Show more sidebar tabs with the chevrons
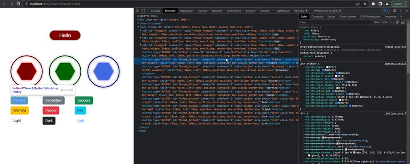 pyautogui.click(x=401, y=16)
